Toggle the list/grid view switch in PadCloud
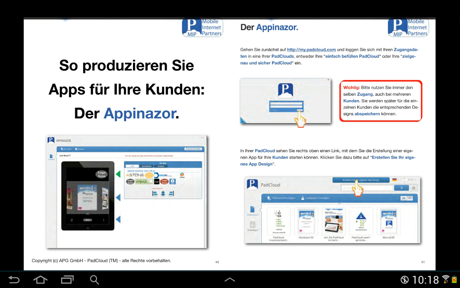This screenshot has height=288, width=460. point(407,198)
